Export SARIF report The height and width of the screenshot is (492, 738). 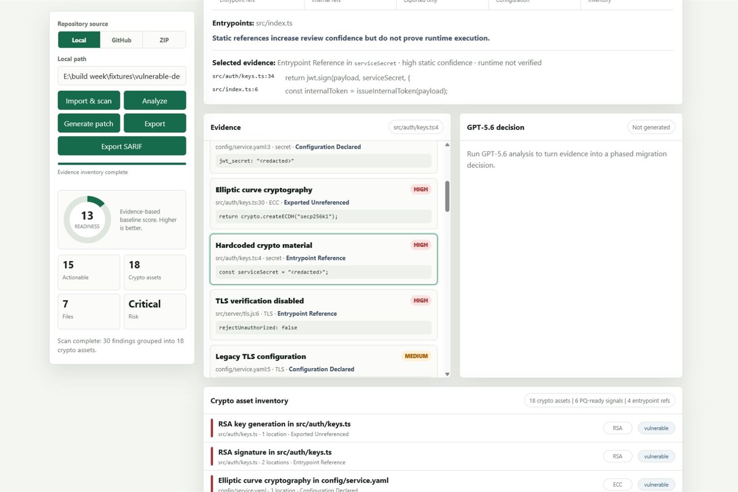[x=122, y=146]
